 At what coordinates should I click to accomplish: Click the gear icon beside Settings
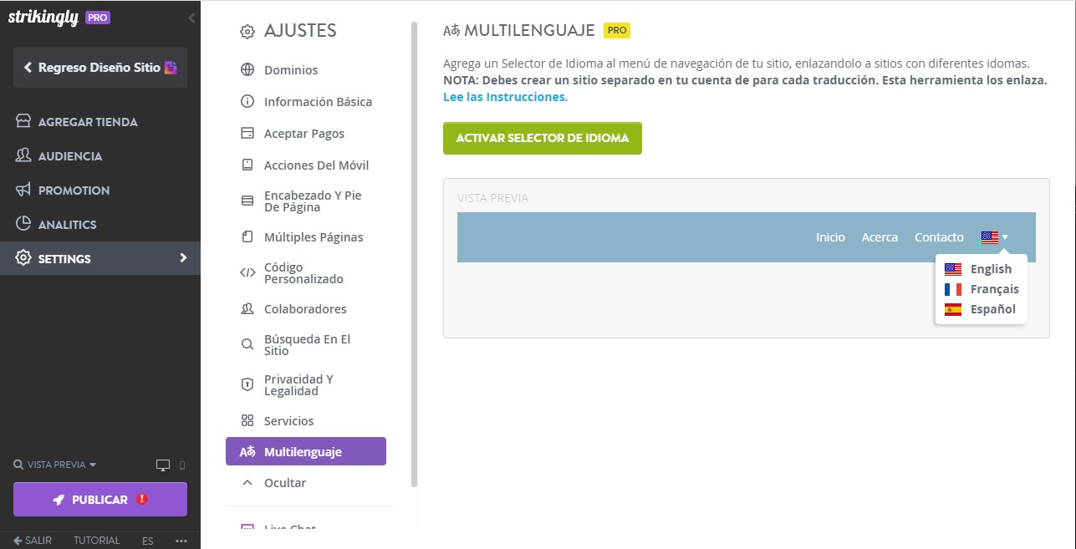coord(23,258)
